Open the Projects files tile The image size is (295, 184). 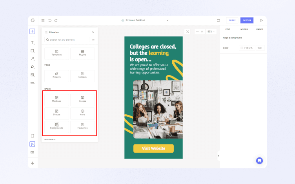coord(56,76)
